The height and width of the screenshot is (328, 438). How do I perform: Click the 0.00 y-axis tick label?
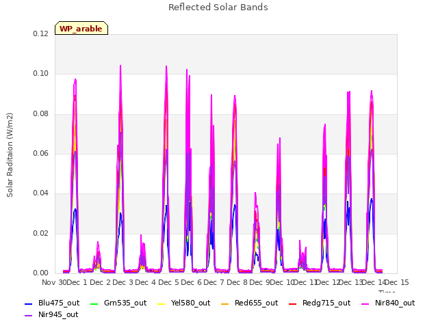pos(41,273)
